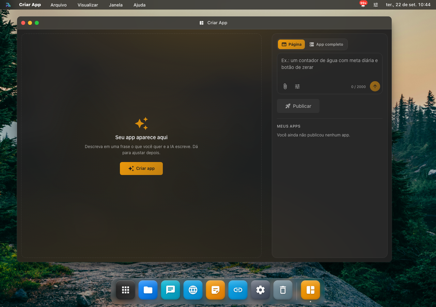Image resolution: width=436 pixels, height=307 pixels.
Task: Click the orange Criar app button
Action: [141, 169]
